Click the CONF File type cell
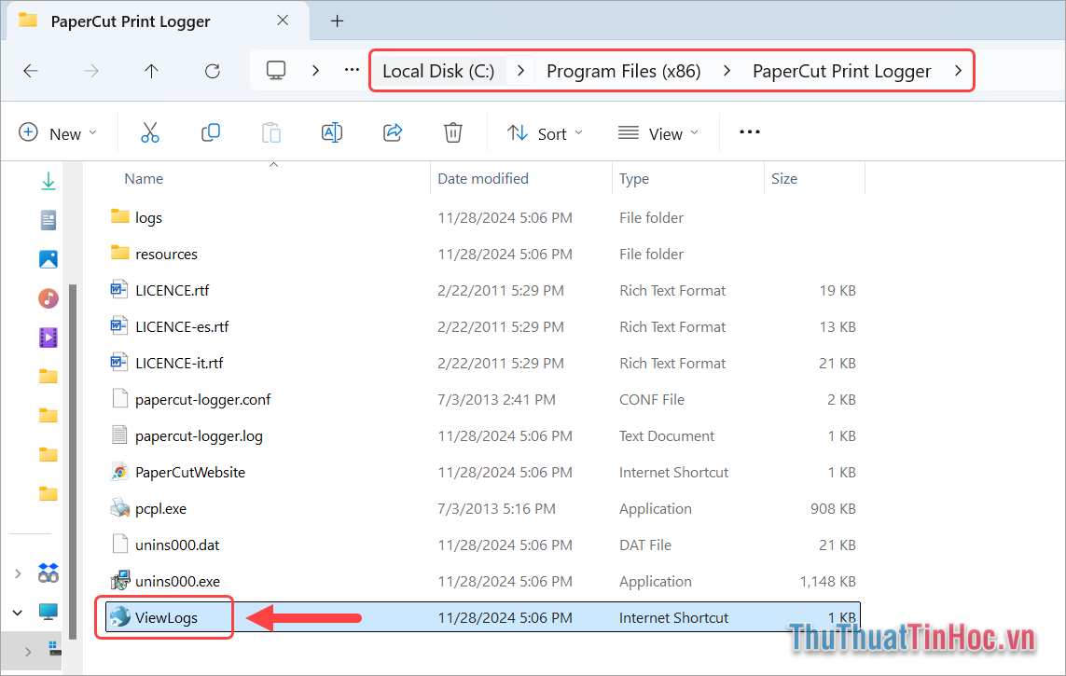 [651, 399]
